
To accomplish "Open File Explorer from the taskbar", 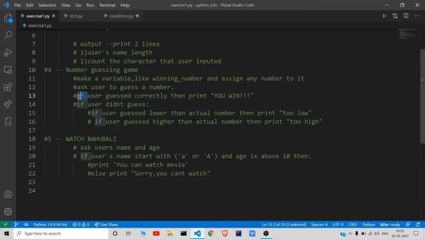I will pos(170,233).
